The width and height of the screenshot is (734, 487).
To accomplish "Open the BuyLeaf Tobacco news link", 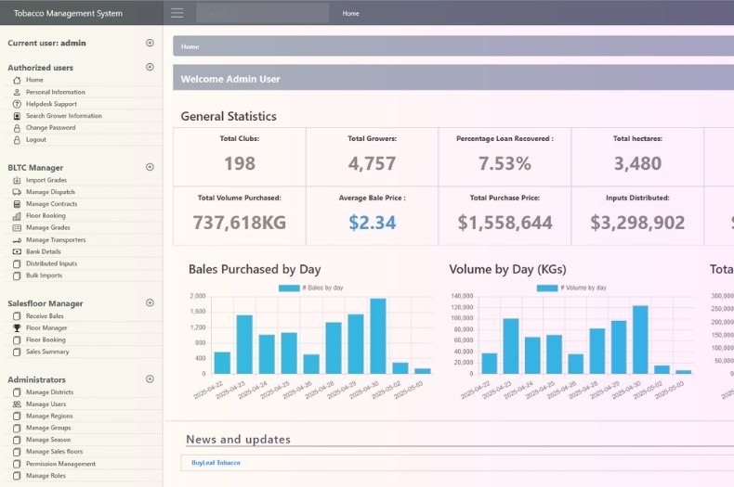I will [216, 463].
